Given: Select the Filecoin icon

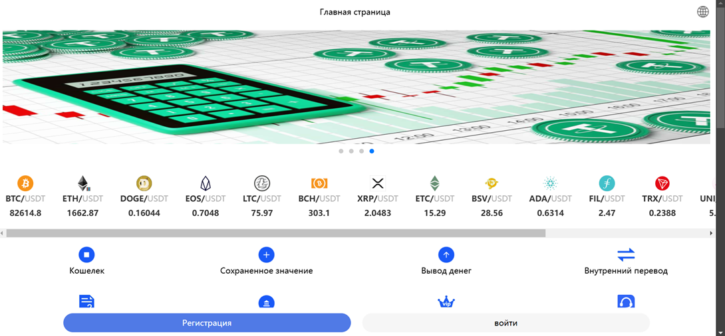Looking at the screenshot, I should click(x=607, y=183).
